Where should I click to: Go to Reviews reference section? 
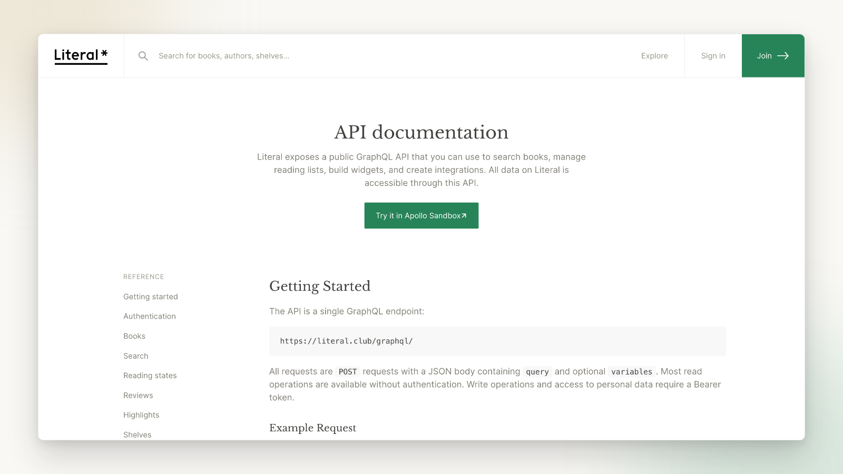click(138, 396)
